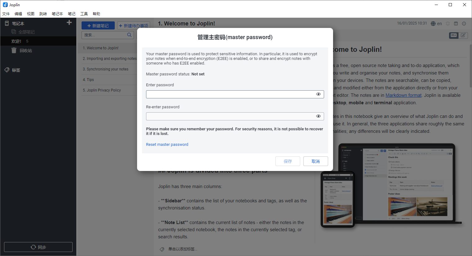Show password in Re-enter password field

tap(318, 116)
